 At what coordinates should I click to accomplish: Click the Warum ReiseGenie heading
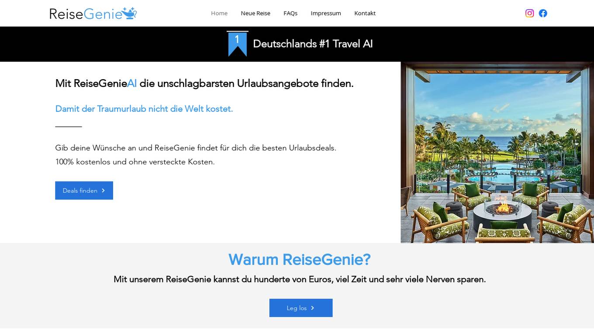[300, 259]
